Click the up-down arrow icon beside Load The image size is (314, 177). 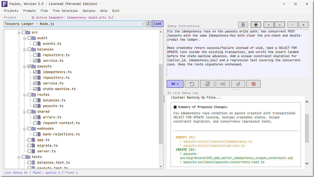pos(149,24)
